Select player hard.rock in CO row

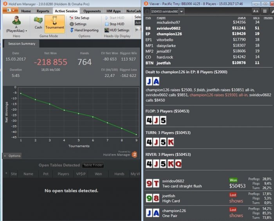[165, 57]
